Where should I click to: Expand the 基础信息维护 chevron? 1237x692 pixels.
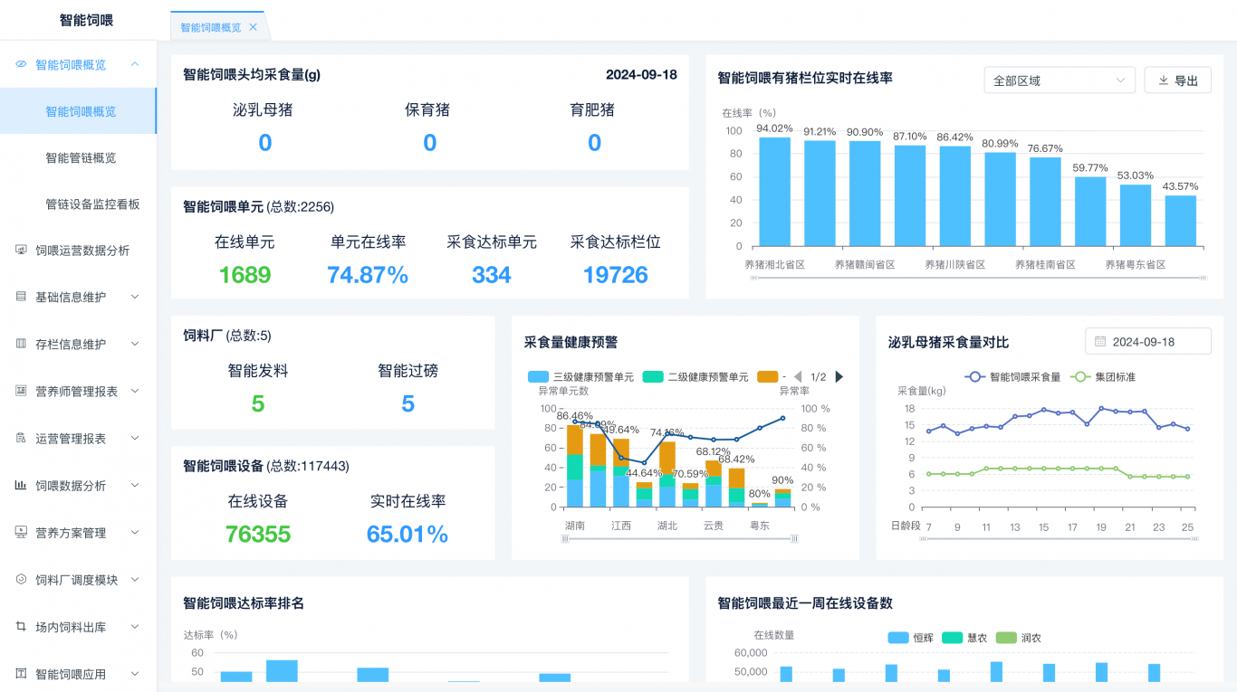coord(135,297)
